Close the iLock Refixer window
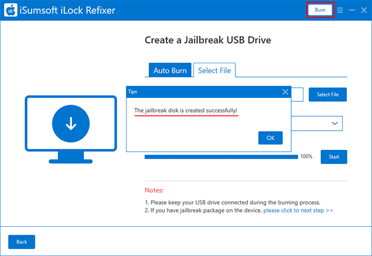 tap(364, 10)
